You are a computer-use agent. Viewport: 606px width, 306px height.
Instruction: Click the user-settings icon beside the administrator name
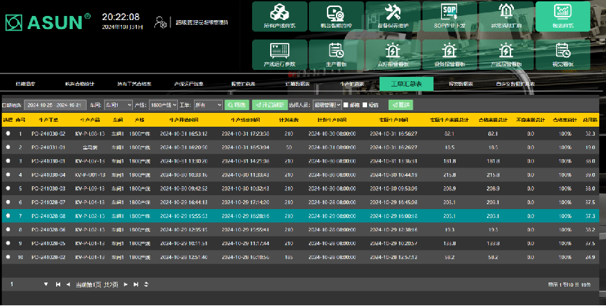pos(161,22)
